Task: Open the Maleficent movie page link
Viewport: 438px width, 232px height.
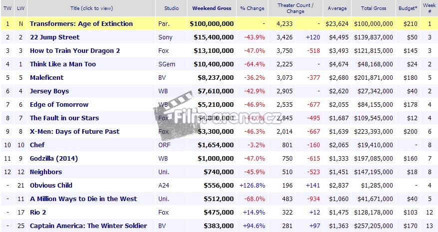Action: 46,77
